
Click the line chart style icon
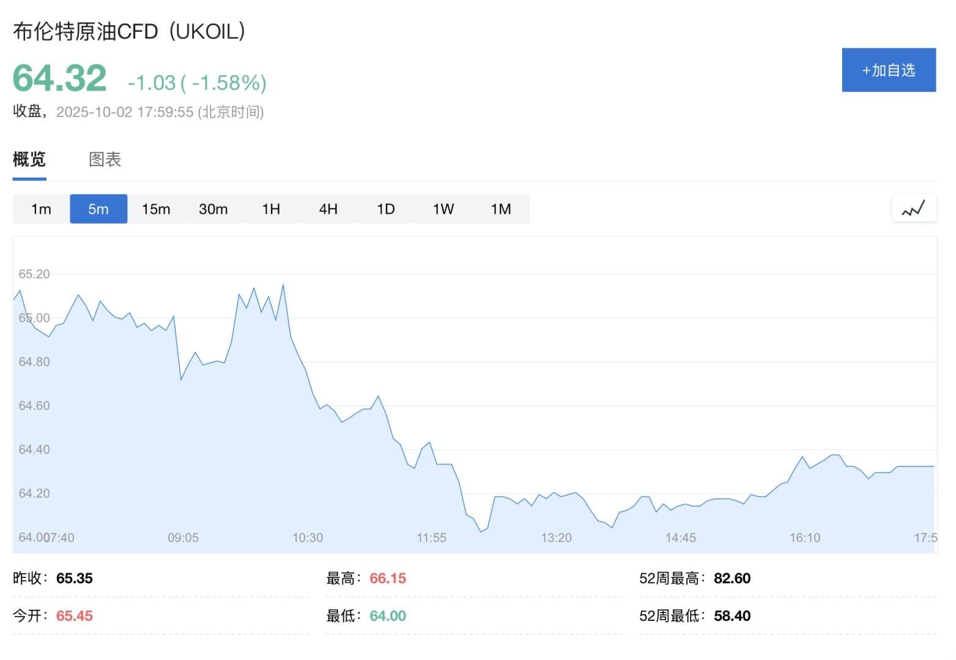(914, 208)
